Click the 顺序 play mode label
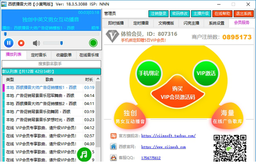Viewport: 256px width, 168px height. click(95, 28)
